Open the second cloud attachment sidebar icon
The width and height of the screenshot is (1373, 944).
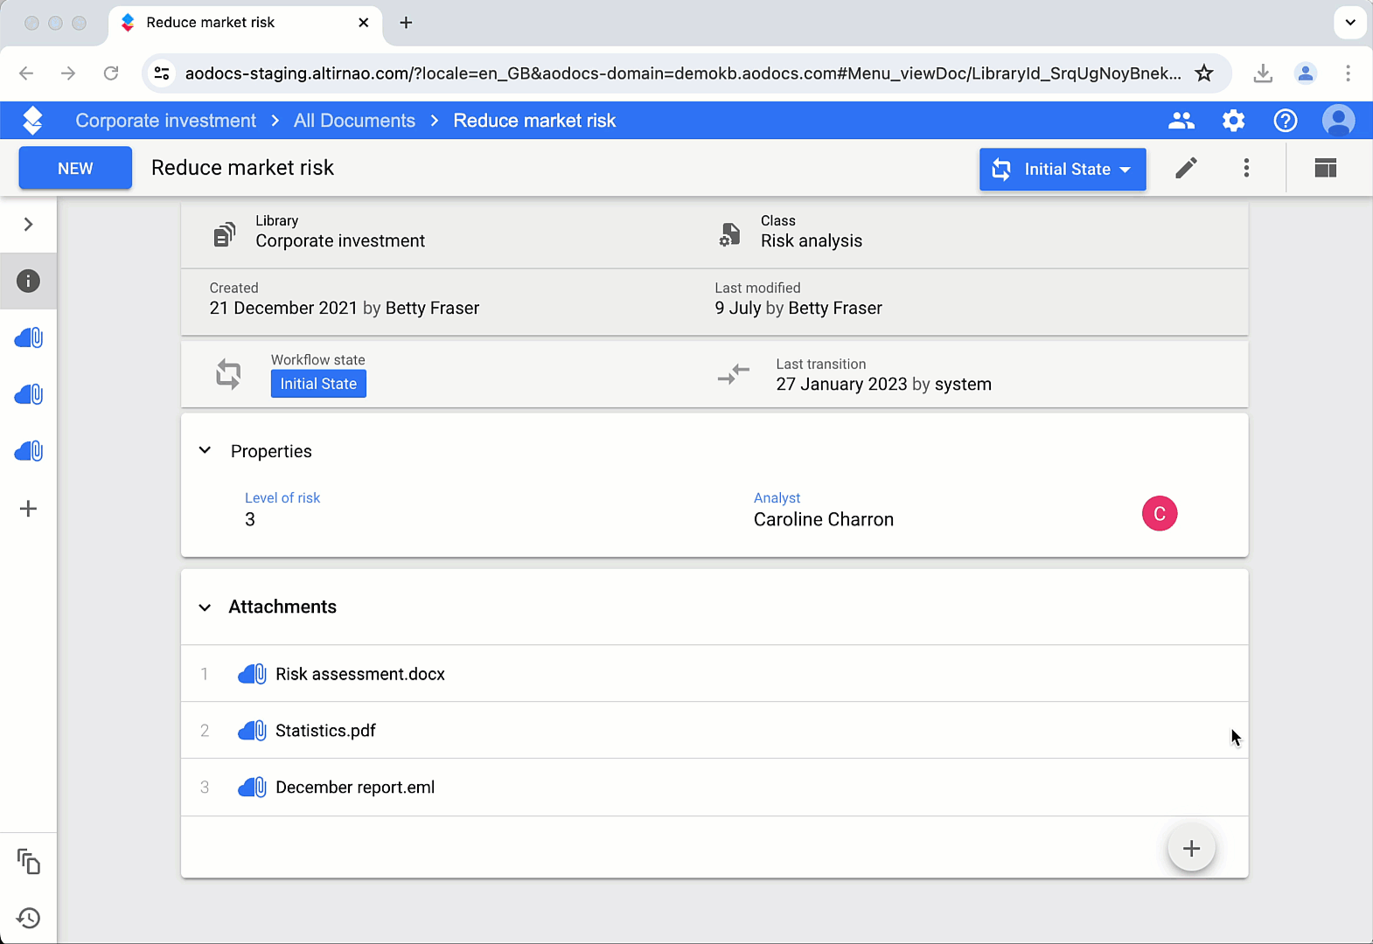pyautogui.click(x=29, y=394)
